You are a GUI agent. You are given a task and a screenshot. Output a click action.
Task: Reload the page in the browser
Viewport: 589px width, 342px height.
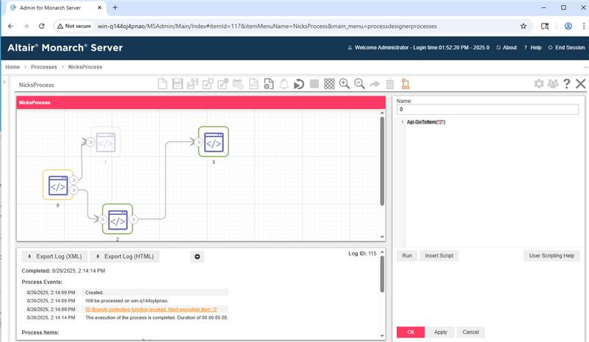point(42,26)
